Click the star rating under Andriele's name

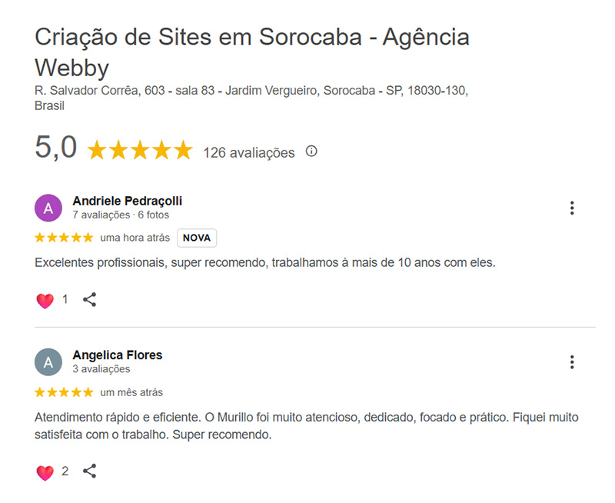point(63,238)
